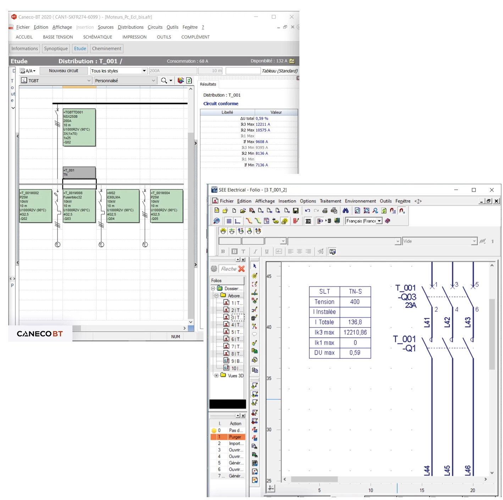Click the Undo arrow in SEE Electrical
Image resolution: width=503 pixels, height=500 pixels.
[x=308, y=211]
